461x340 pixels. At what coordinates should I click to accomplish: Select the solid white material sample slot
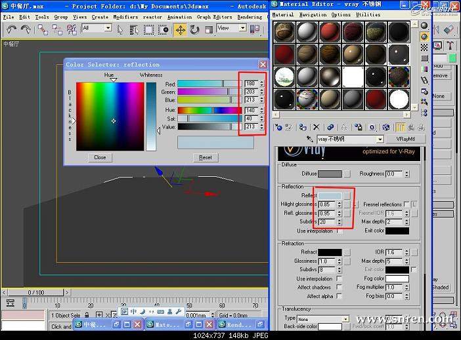tap(353, 77)
